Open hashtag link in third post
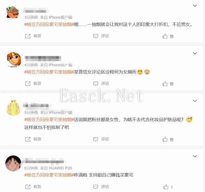 click(x=49, y=119)
